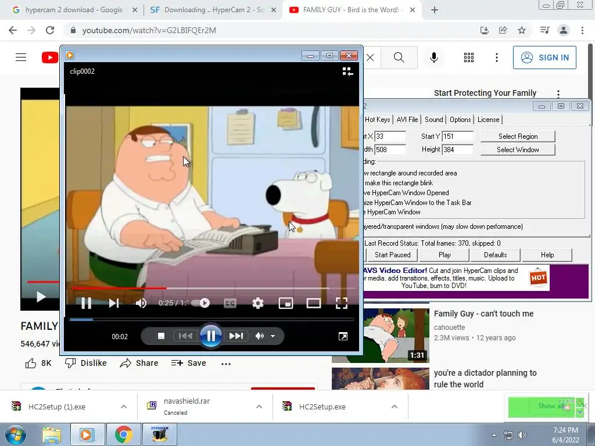The height and width of the screenshot is (446, 595).
Task: Open a new Chrome tab
Action: [x=435, y=10]
